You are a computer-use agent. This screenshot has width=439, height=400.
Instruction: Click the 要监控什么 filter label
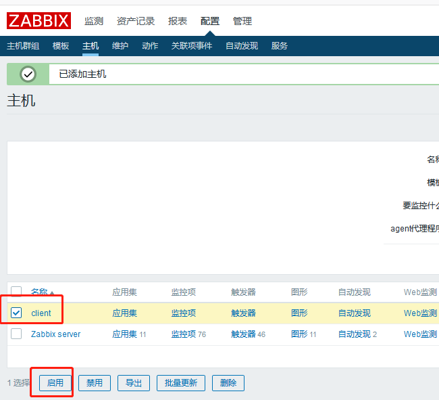coord(421,206)
